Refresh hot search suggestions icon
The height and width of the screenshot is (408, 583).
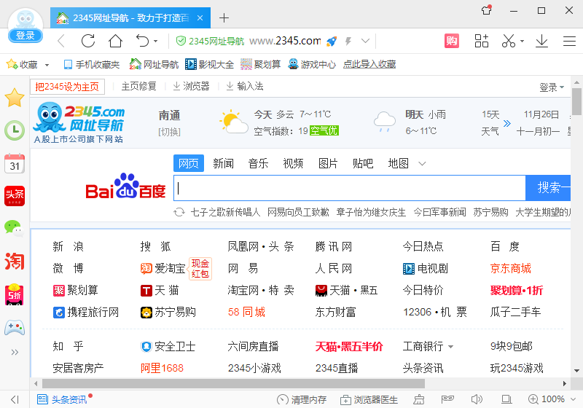pyautogui.click(x=179, y=212)
